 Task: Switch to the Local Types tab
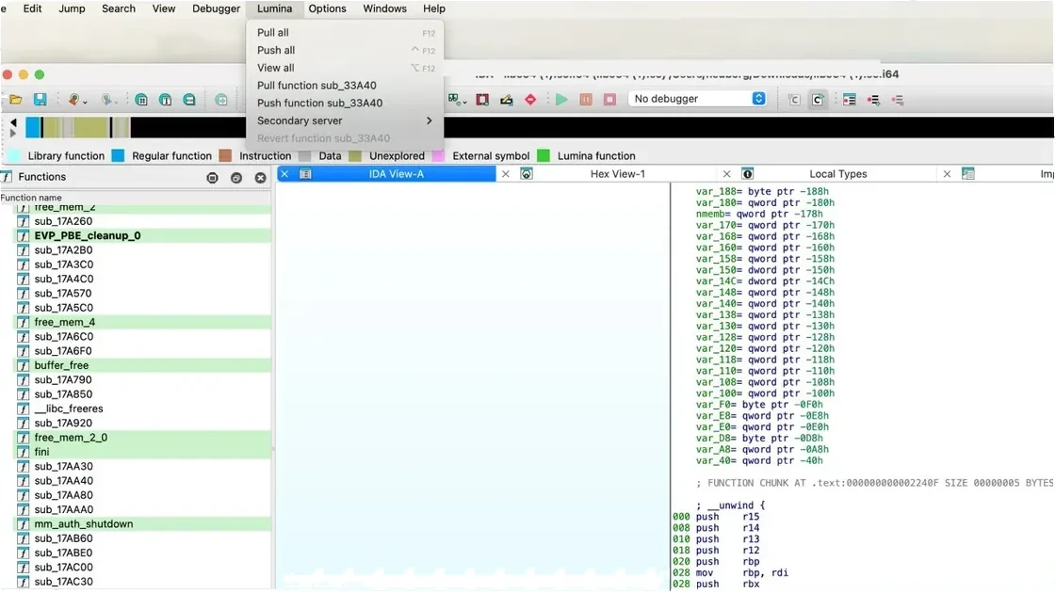(x=837, y=173)
